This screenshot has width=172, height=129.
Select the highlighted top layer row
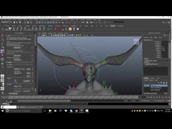click(156, 86)
